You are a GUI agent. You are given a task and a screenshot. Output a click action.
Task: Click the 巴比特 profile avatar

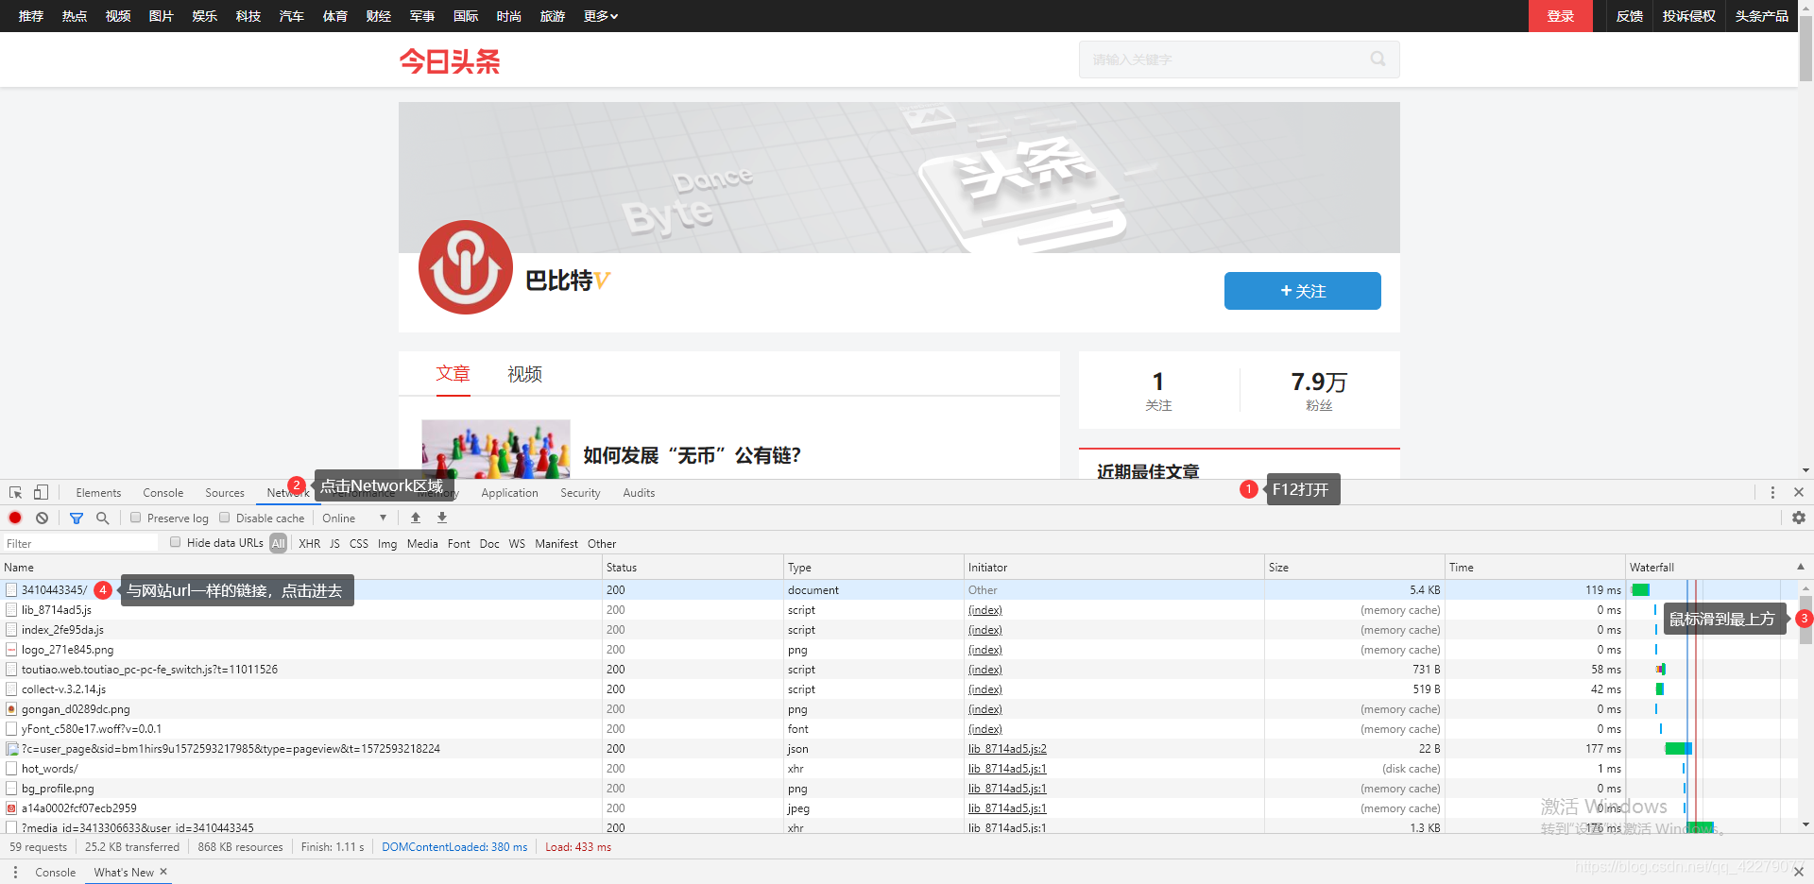click(466, 267)
